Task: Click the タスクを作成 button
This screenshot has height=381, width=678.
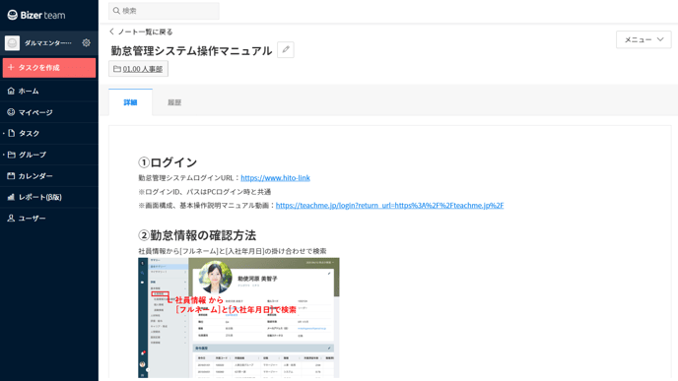Action: pos(49,68)
